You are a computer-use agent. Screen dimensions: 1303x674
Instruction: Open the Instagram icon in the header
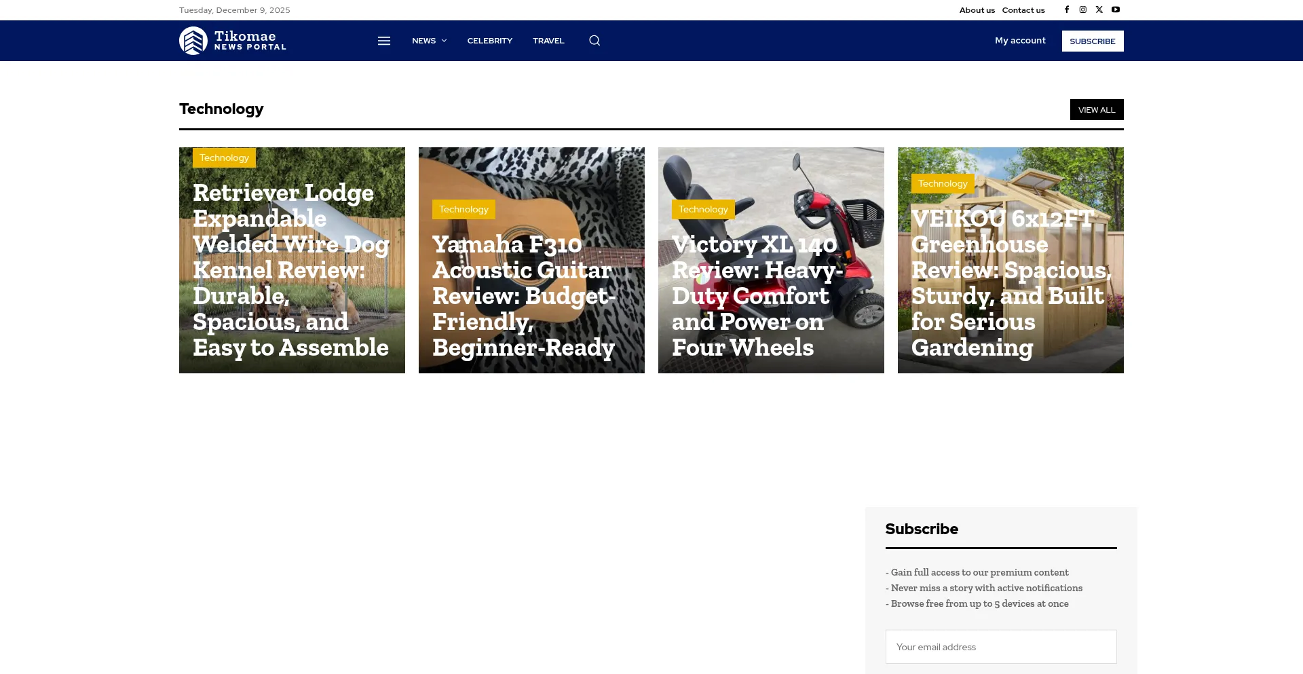(1082, 10)
